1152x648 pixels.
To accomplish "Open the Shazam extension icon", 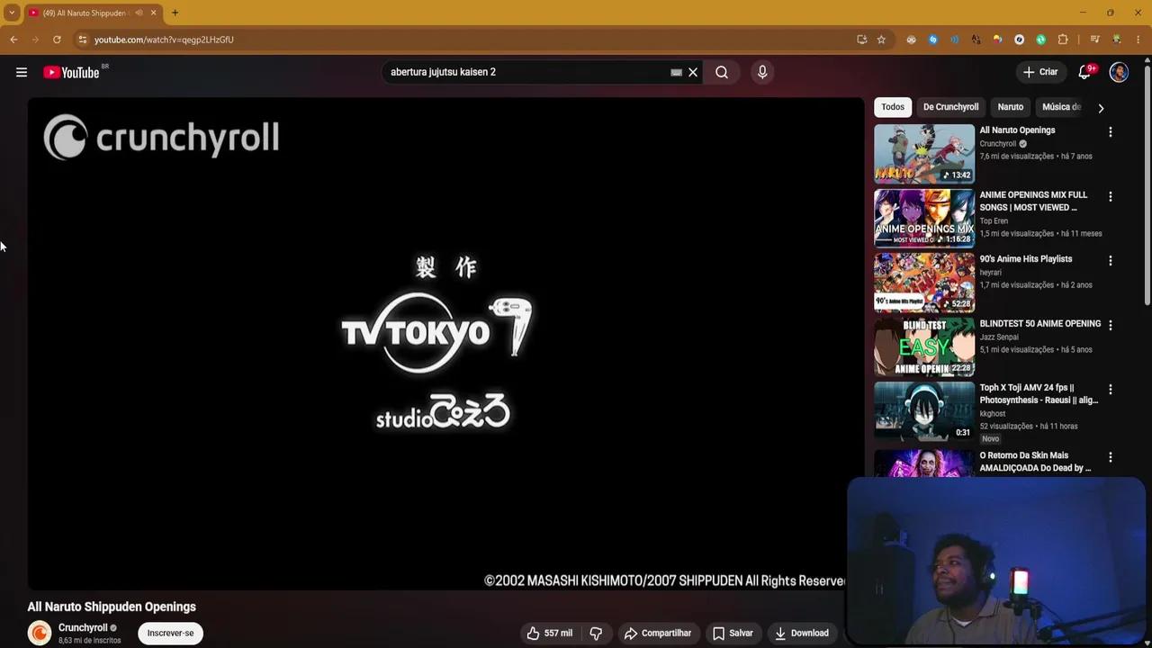I will (932, 40).
